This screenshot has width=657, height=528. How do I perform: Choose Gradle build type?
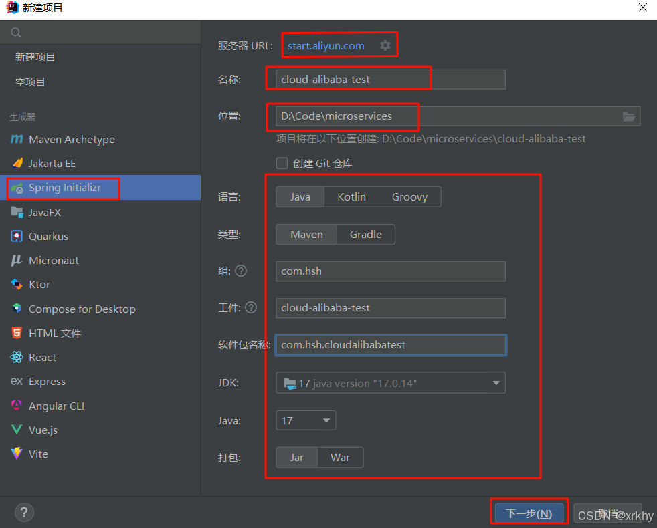[x=366, y=234]
